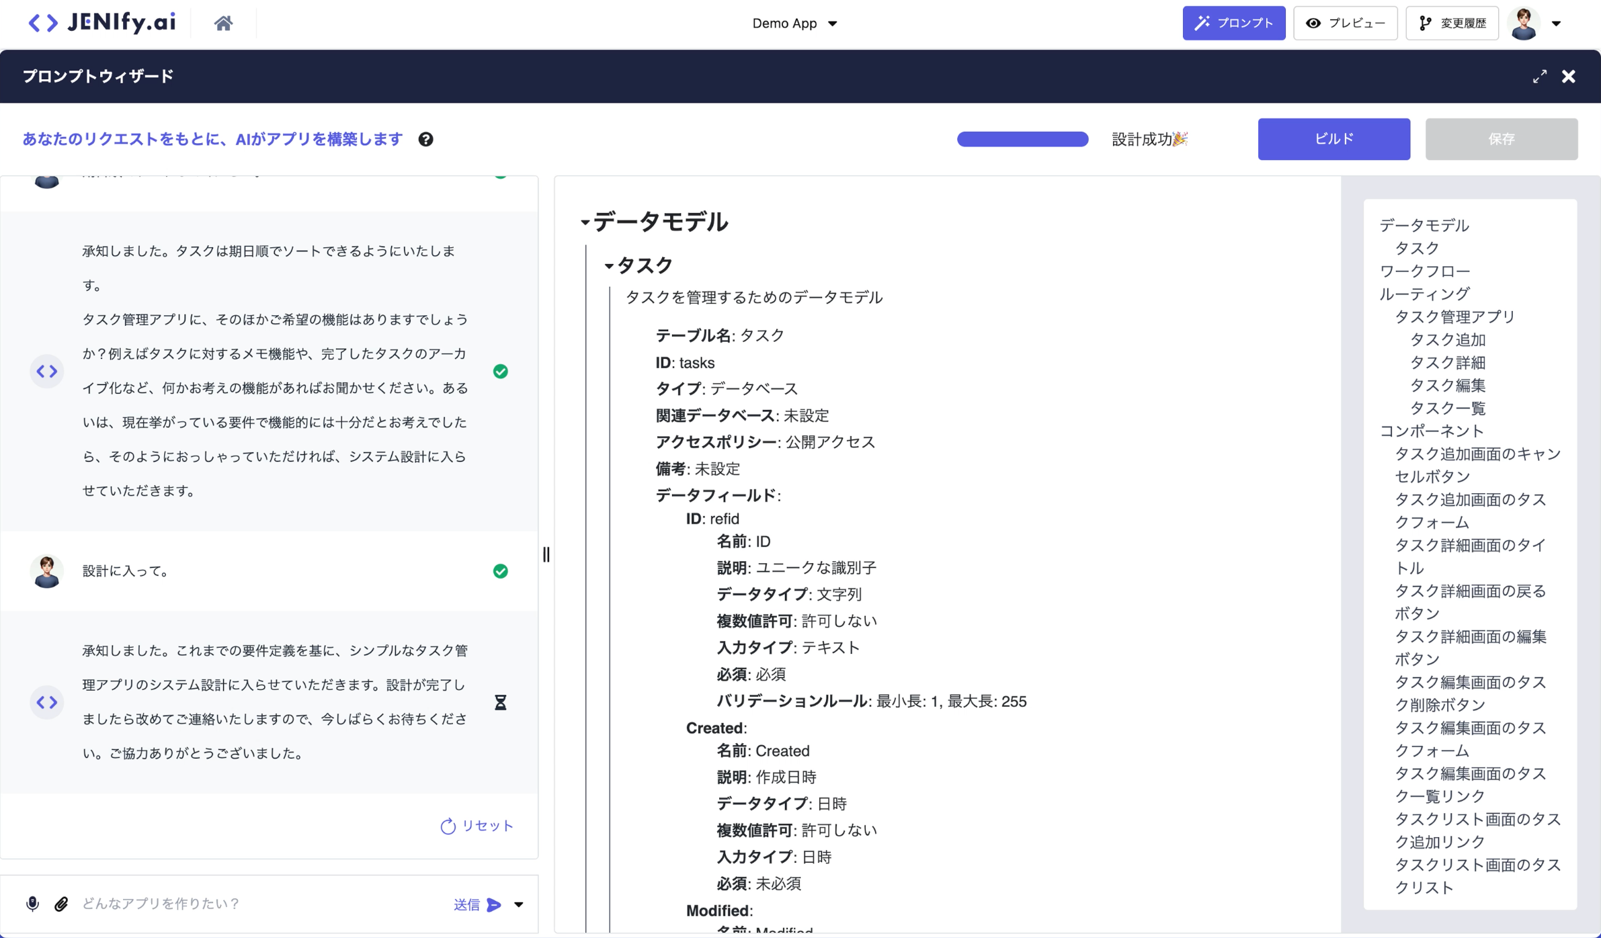This screenshot has width=1601, height=938.
Task: Click the paperclip attachment icon
Action: [x=61, y=904]
